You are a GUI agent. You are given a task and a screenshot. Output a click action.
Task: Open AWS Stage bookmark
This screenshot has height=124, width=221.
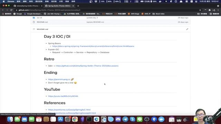coord(134,14)
